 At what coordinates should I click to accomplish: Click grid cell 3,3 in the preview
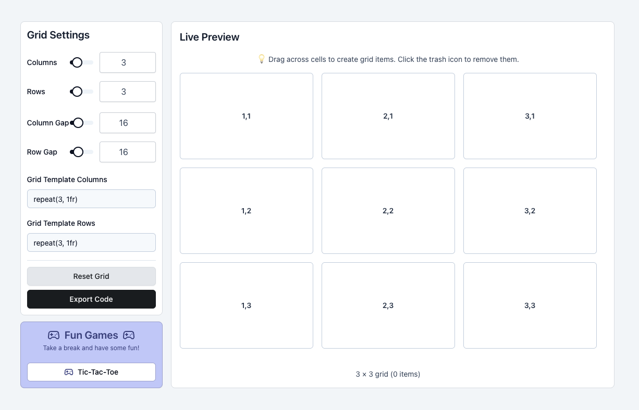530,305
